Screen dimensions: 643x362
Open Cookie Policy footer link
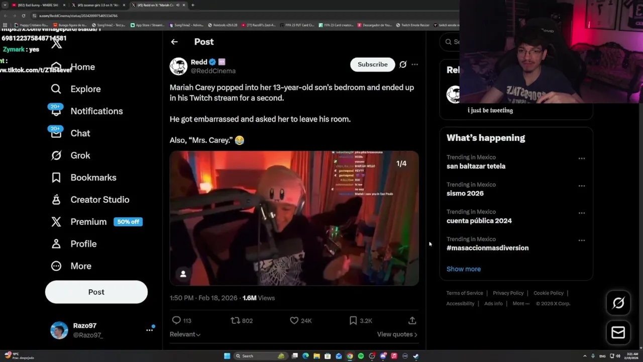549,293
